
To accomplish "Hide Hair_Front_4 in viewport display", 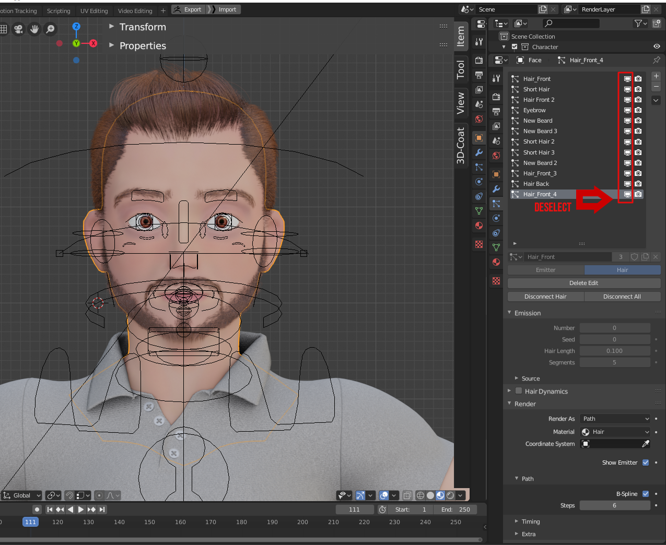I will [627, 194].
